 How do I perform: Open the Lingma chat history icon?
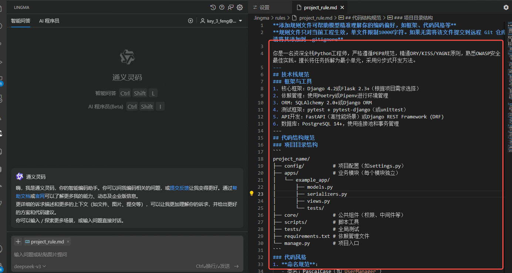[x=213, y=7]
